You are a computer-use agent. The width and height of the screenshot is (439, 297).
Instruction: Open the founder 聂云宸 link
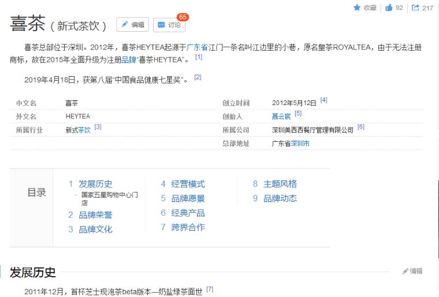tap(281, 116)
